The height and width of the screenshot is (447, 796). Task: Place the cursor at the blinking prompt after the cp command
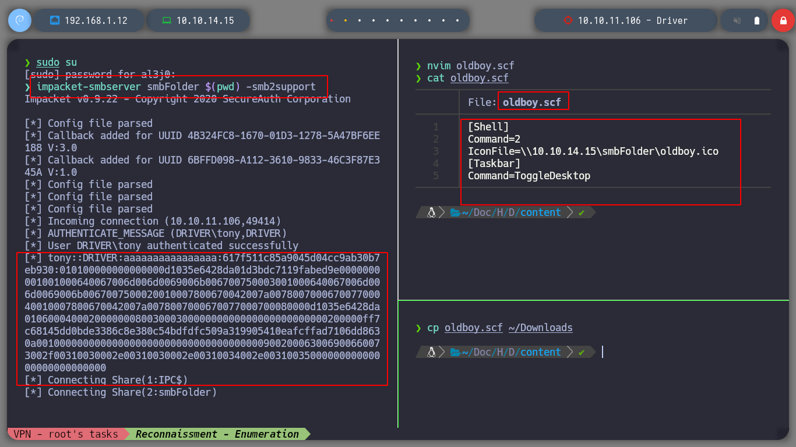pos(603,352)
